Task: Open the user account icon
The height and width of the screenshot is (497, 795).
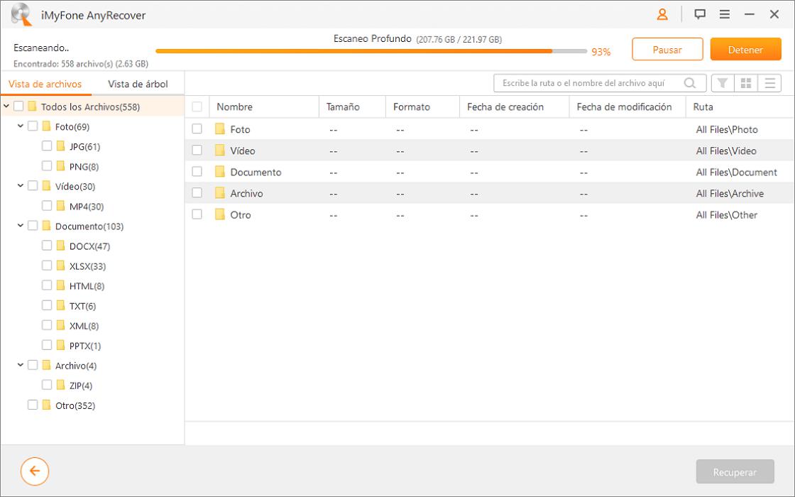Action: pyautogui.click(x=662, y=14)
